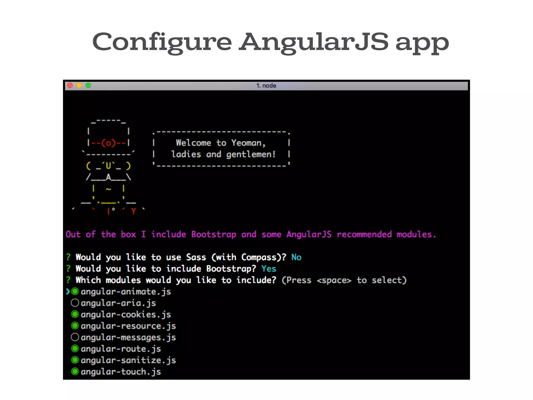This screenshot has width=533, height=400.
Task: Click the 'Yes' answer to Bootstrap question
Action: (x=269, y=269)
